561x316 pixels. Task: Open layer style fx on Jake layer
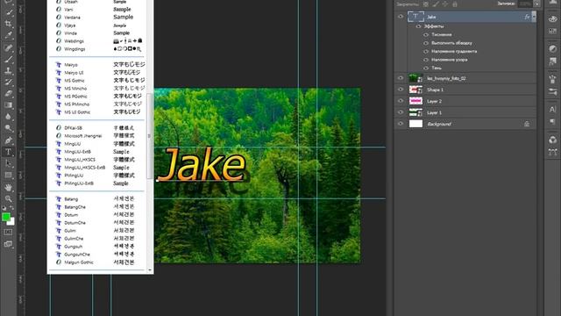click(527, 17)
